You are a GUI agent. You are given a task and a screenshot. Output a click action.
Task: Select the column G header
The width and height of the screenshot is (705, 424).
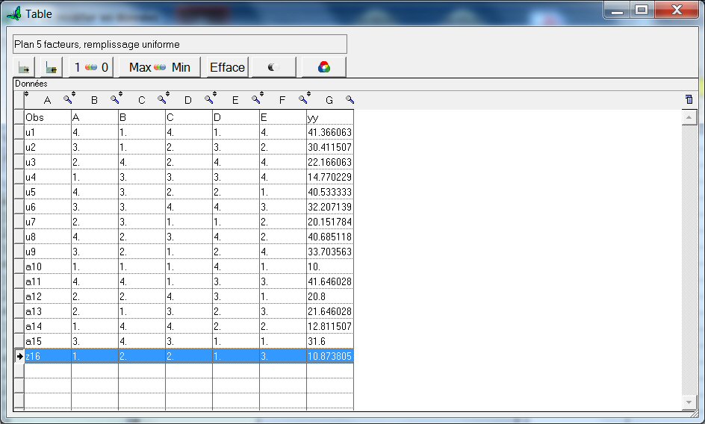pos(329,100)
